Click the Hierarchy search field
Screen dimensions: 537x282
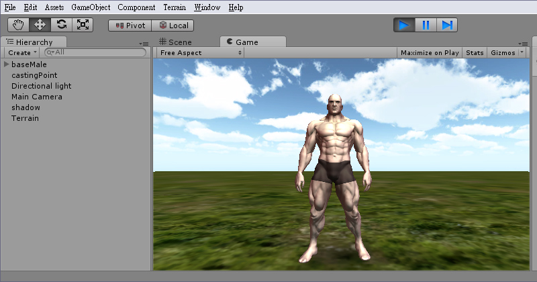pos(95,52)
